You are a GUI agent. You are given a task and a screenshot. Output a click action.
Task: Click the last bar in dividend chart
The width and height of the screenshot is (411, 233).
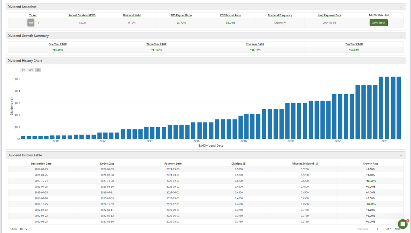click(399, 108)
